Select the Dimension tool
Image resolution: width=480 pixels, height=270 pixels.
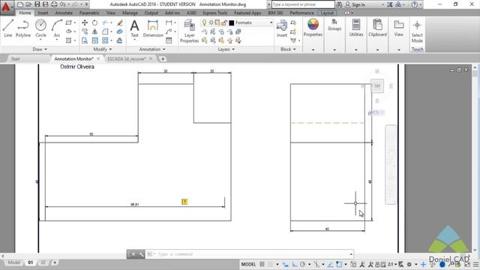click(153, 28)
